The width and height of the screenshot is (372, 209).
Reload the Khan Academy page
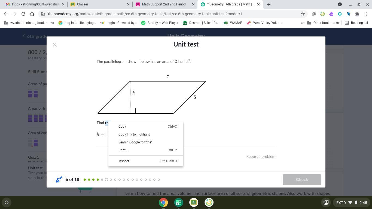pyautogui.click(x=23, y=14)
